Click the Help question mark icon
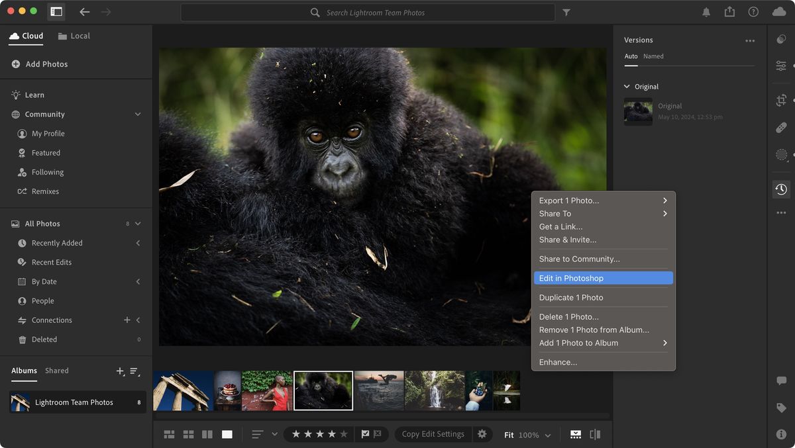The height and width of the screenshot is (448, 795). [753, 11]
